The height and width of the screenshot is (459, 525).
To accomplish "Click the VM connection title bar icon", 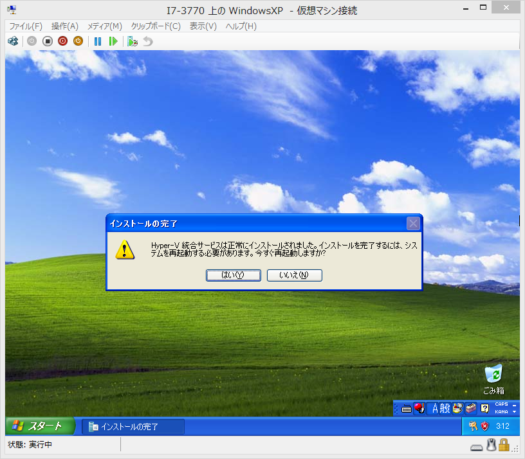I will [12, 10].
